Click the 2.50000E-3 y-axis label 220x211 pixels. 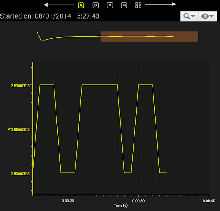[20, 173]
